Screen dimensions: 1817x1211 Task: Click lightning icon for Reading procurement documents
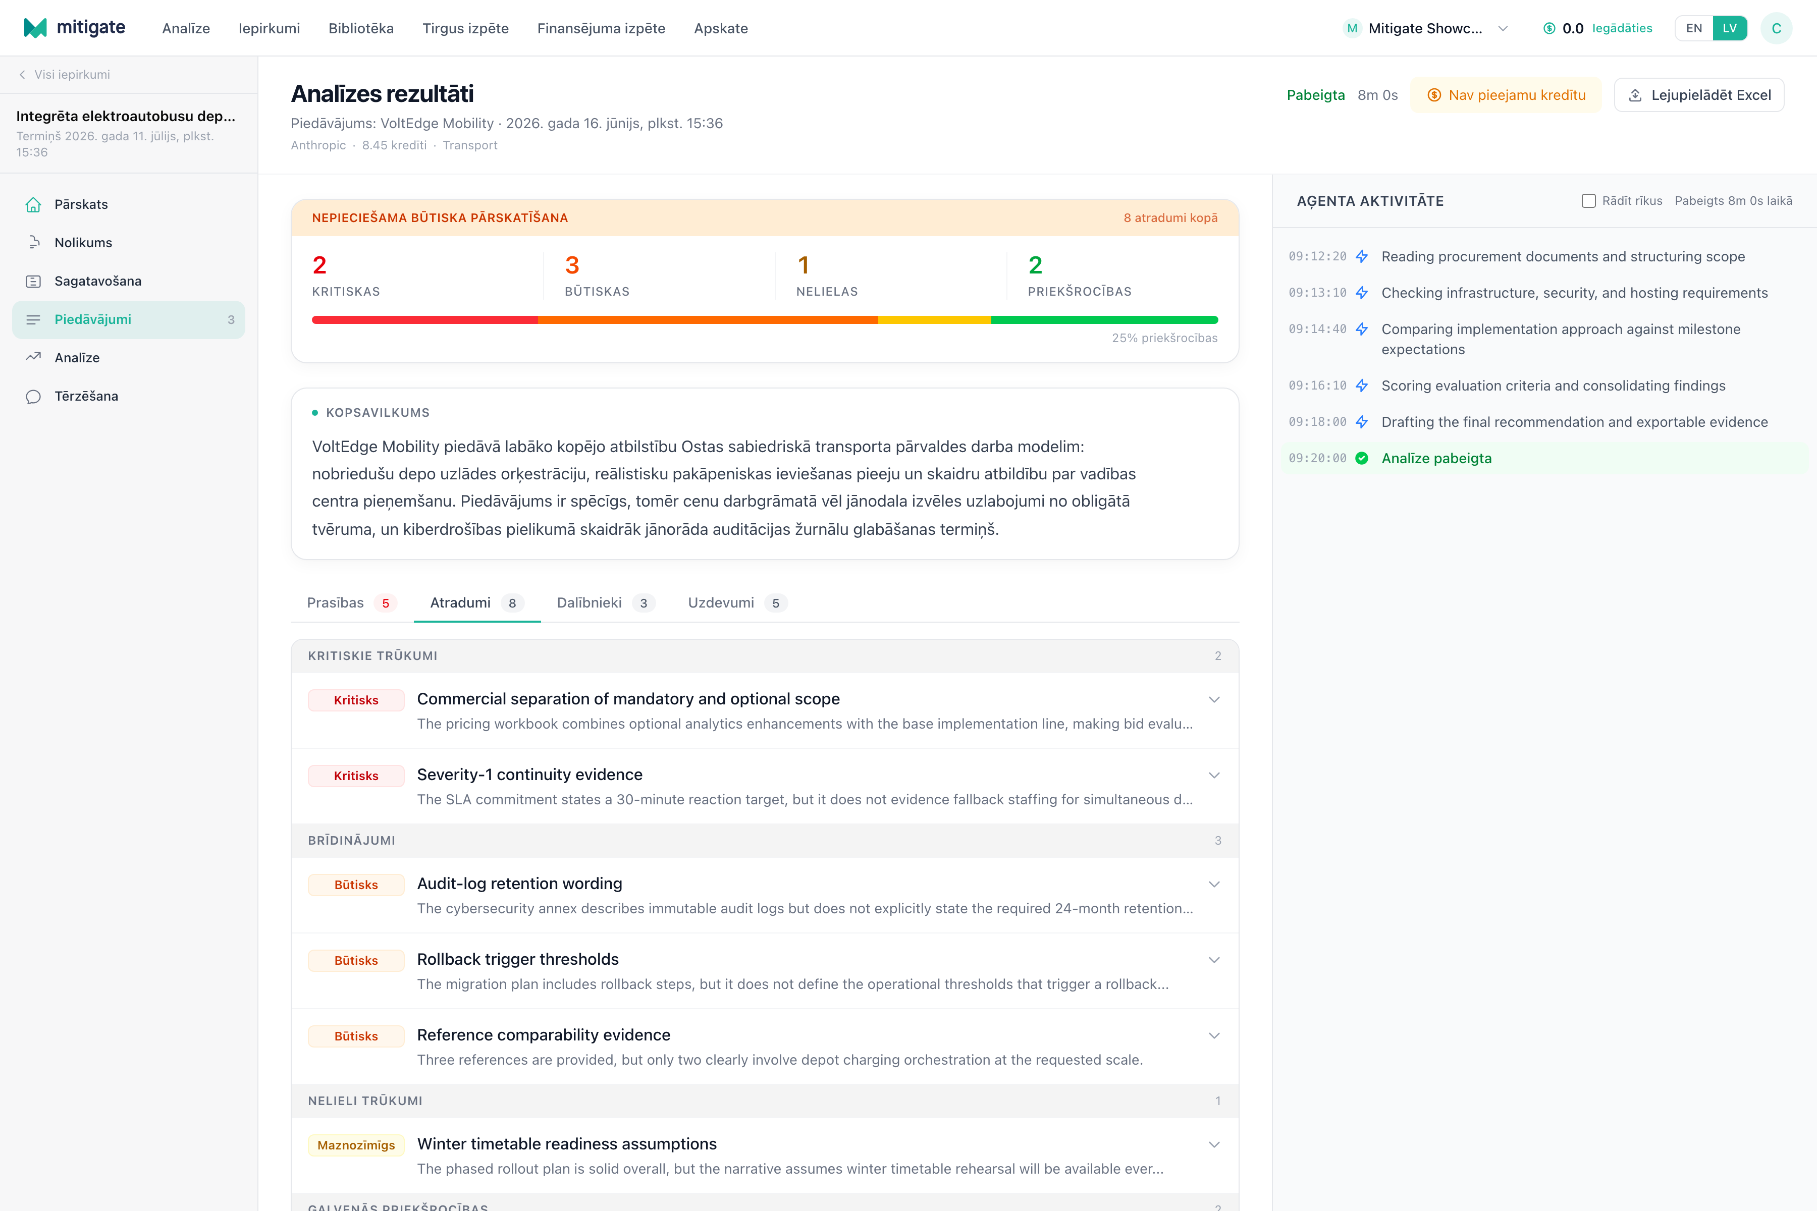[x=1362, y=256]
